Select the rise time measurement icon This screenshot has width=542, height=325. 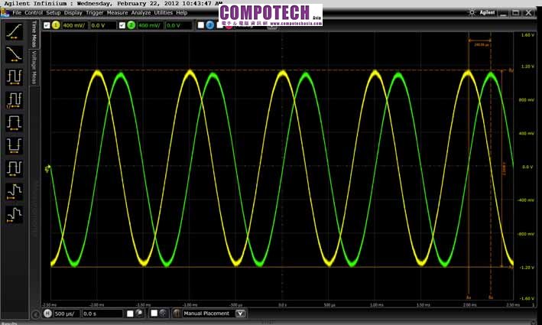tap(14, 31)
